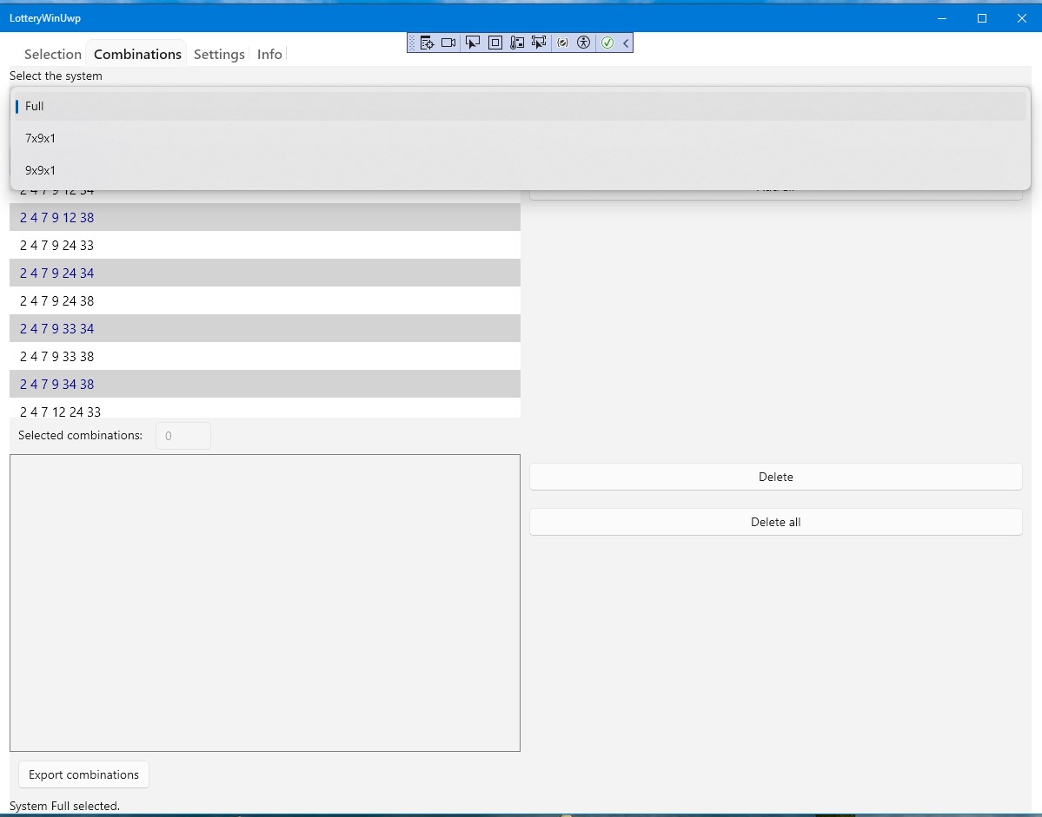Click the 'Selected combinations:' label
Image resolution: width=1042 pixels, height=817 pixels.
pos(81,435)
